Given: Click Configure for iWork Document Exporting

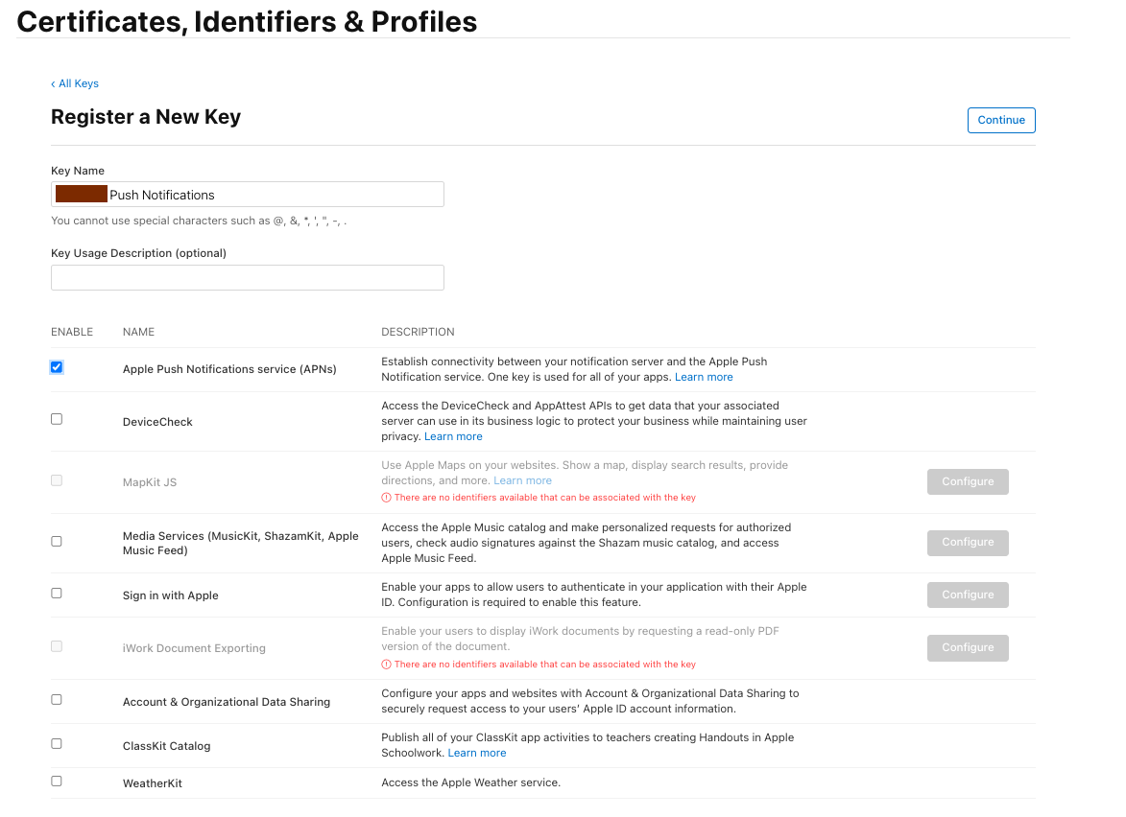Looking at the screenshot, I should click(x=967, y=647).
